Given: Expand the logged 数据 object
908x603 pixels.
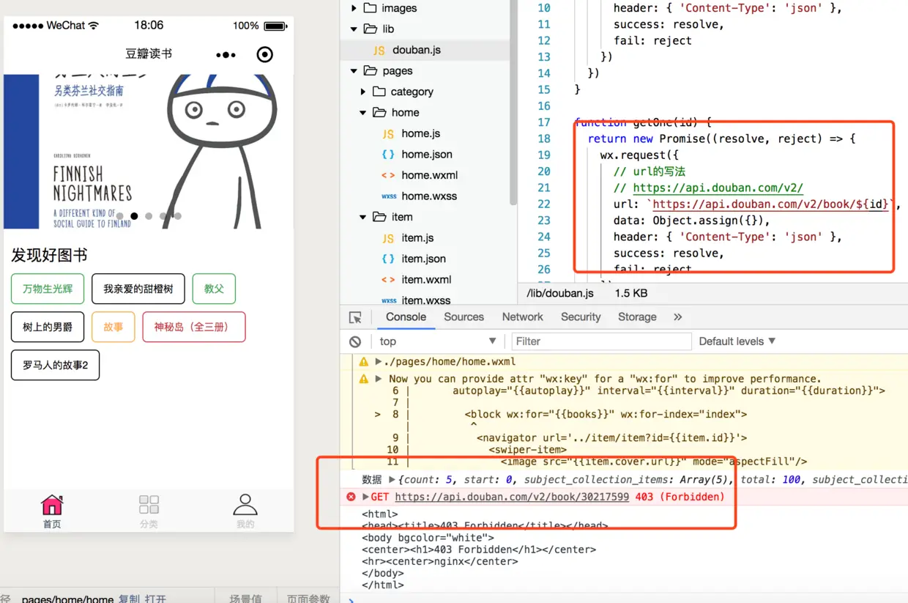Looking at the screenshot, I should (392, 480).
